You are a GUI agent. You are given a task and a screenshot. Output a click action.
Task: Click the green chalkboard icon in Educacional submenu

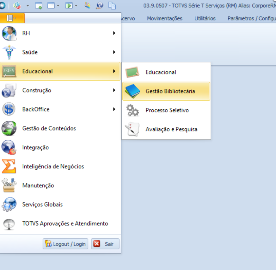click(x=132, y=72)
